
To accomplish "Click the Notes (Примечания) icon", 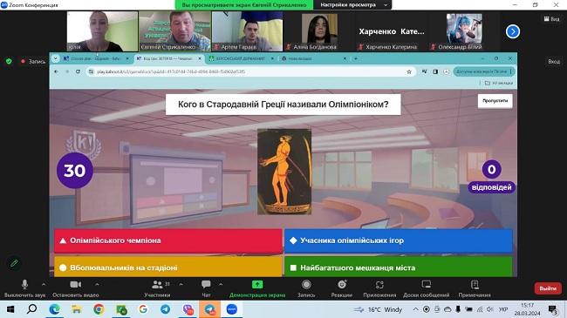I will (x=475, y=285).
